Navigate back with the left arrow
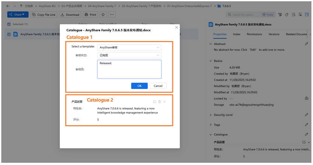Screen dimensions: 313x165 [8, 6]
